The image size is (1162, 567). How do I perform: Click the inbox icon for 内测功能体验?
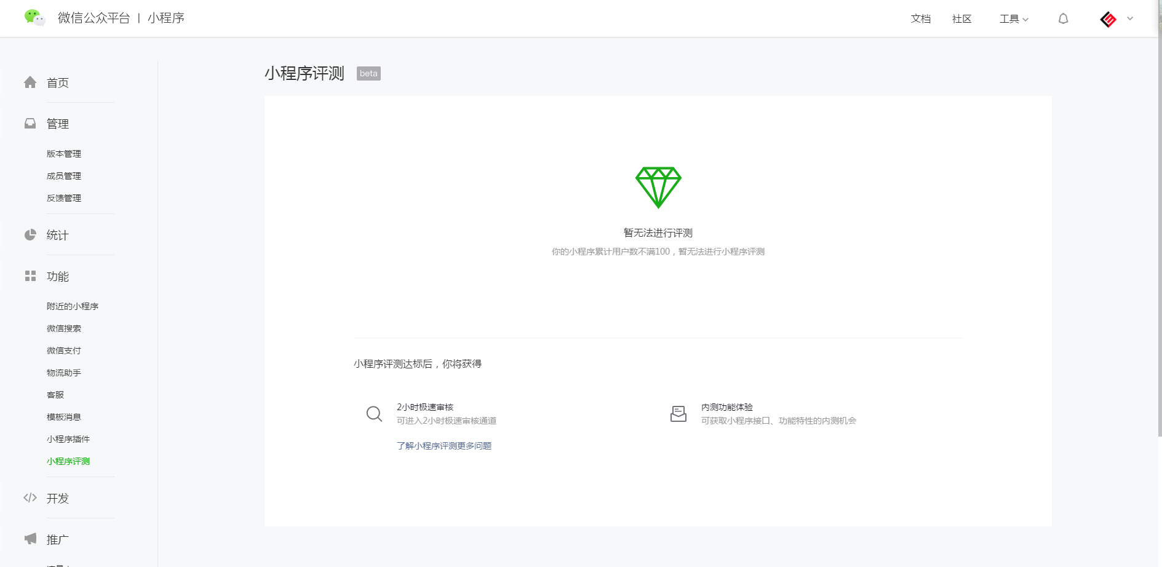tap(678, 414)
